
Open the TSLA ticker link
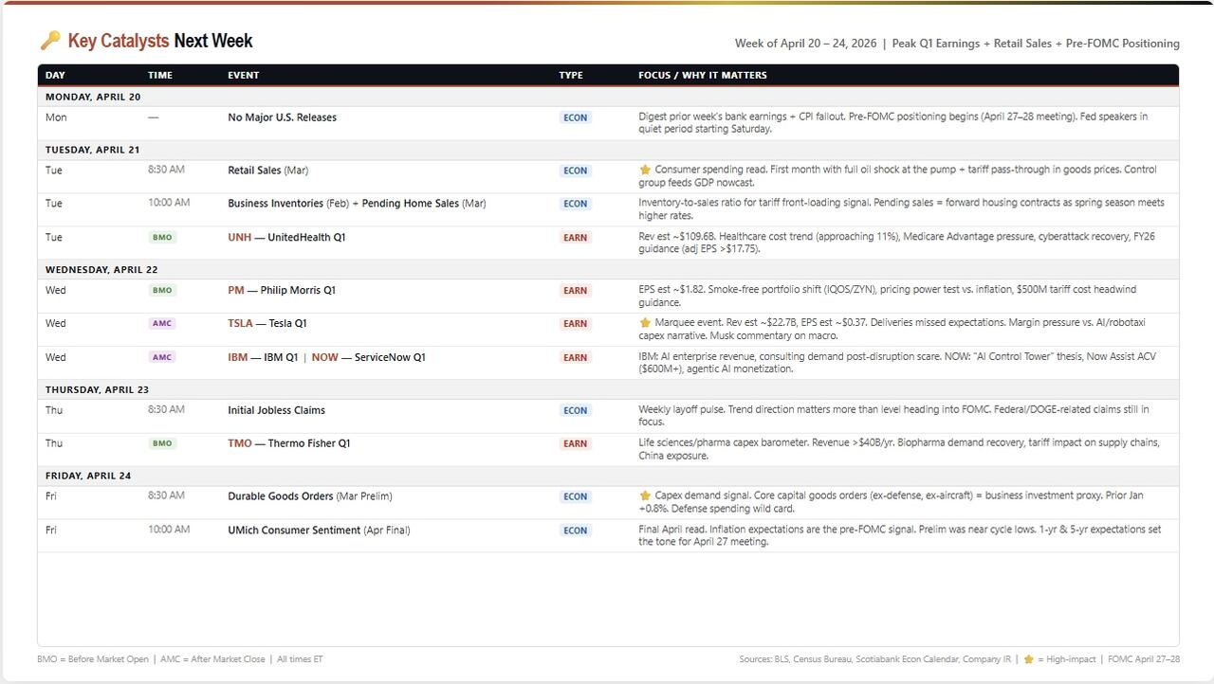point(240,324)
